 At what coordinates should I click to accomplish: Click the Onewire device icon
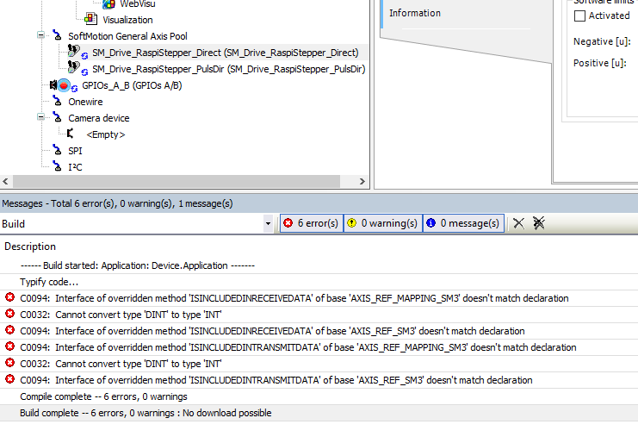pos(57,102)
